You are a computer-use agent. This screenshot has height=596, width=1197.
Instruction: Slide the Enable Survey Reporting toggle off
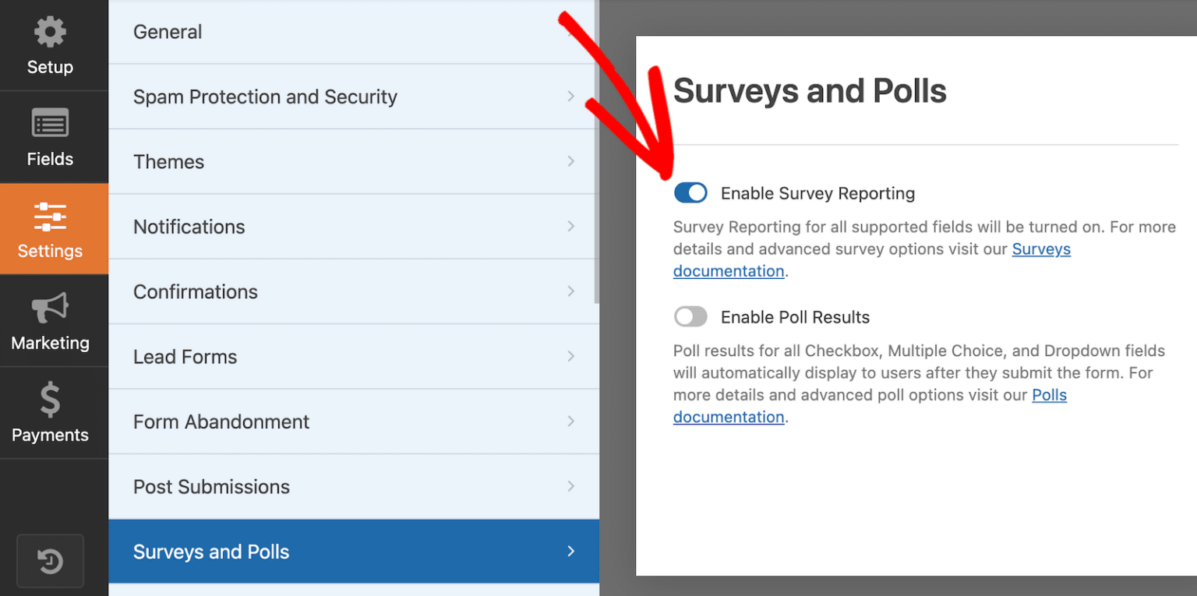[x=690, y=192]
